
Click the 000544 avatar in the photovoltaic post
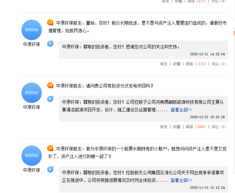[x=32, y=93]
